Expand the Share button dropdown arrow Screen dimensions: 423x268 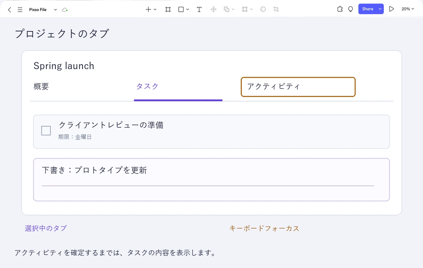(380, 9)
